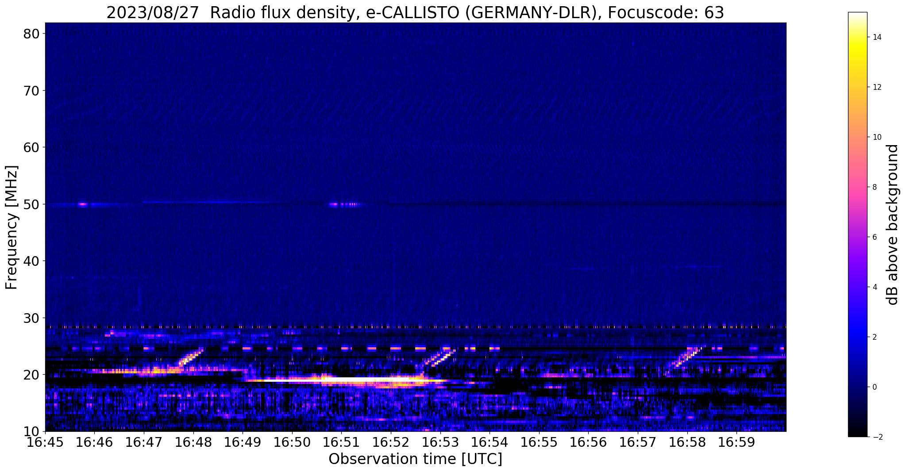Screen dimensions: 906x472
Task: Click the 10 MHz frequency tick label
Action: click(32, 431)
